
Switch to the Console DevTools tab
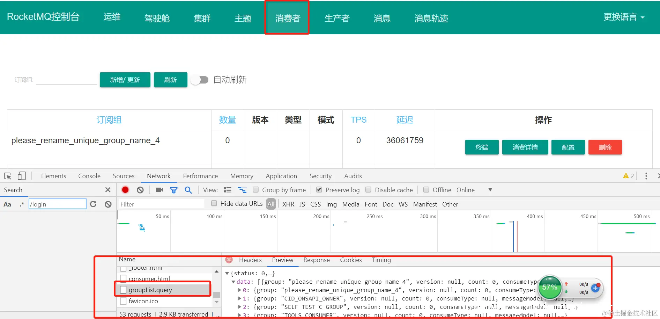89,176
